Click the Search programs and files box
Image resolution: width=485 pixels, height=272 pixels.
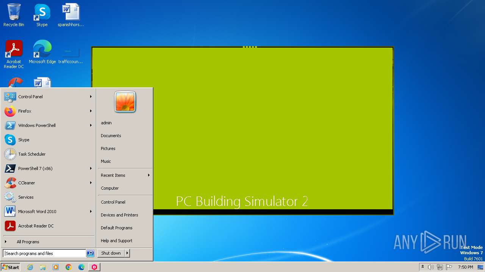pos(44,253)
